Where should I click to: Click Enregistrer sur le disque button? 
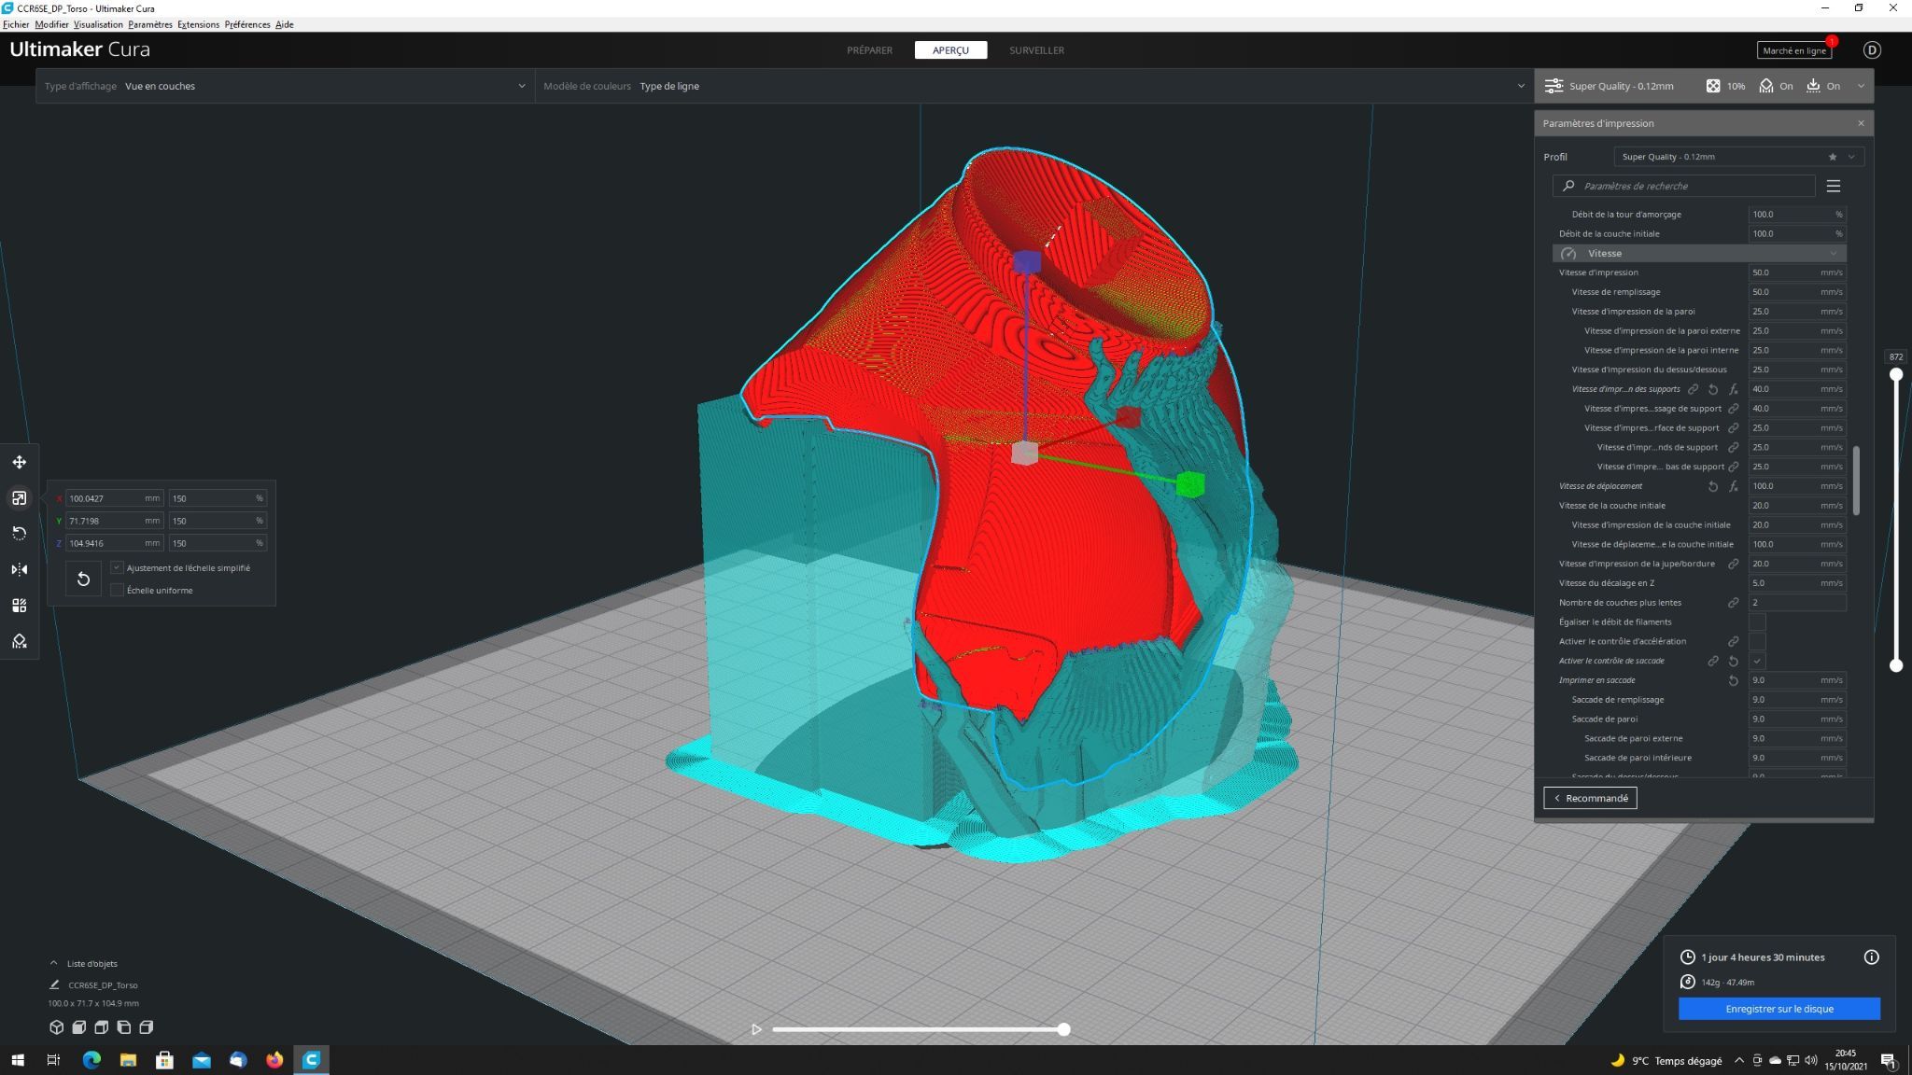(x=1778, y=1009)
